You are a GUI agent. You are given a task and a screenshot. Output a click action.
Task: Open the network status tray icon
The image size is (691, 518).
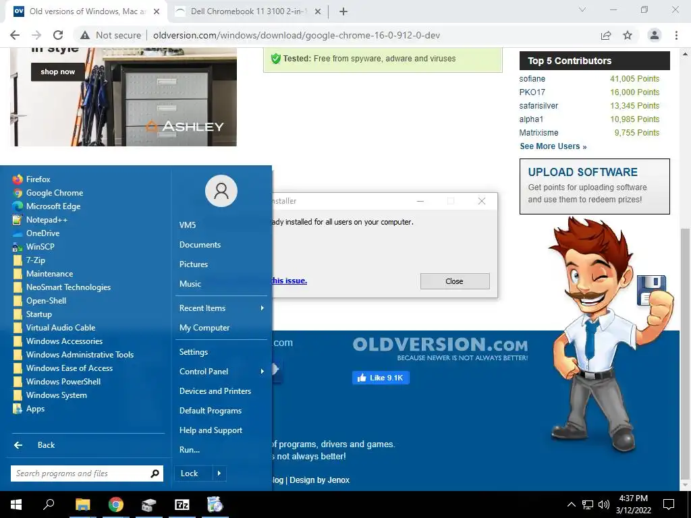(x=588, y=505)
